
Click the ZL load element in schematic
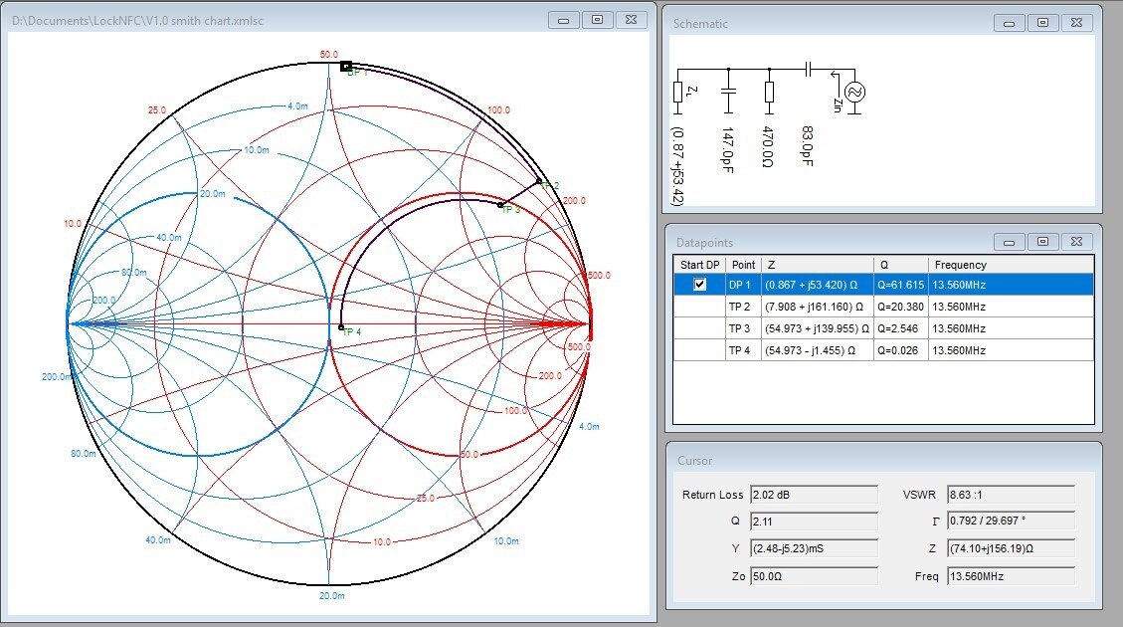tap(678, 92)
